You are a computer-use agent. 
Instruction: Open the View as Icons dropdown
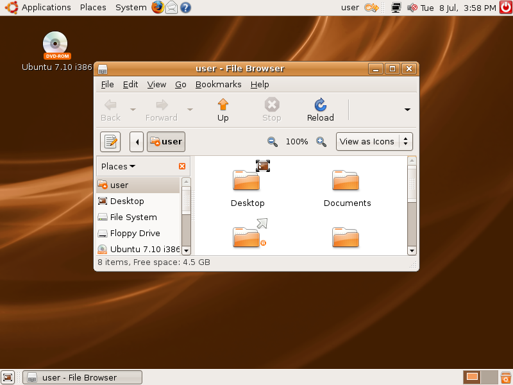[374, 141]
